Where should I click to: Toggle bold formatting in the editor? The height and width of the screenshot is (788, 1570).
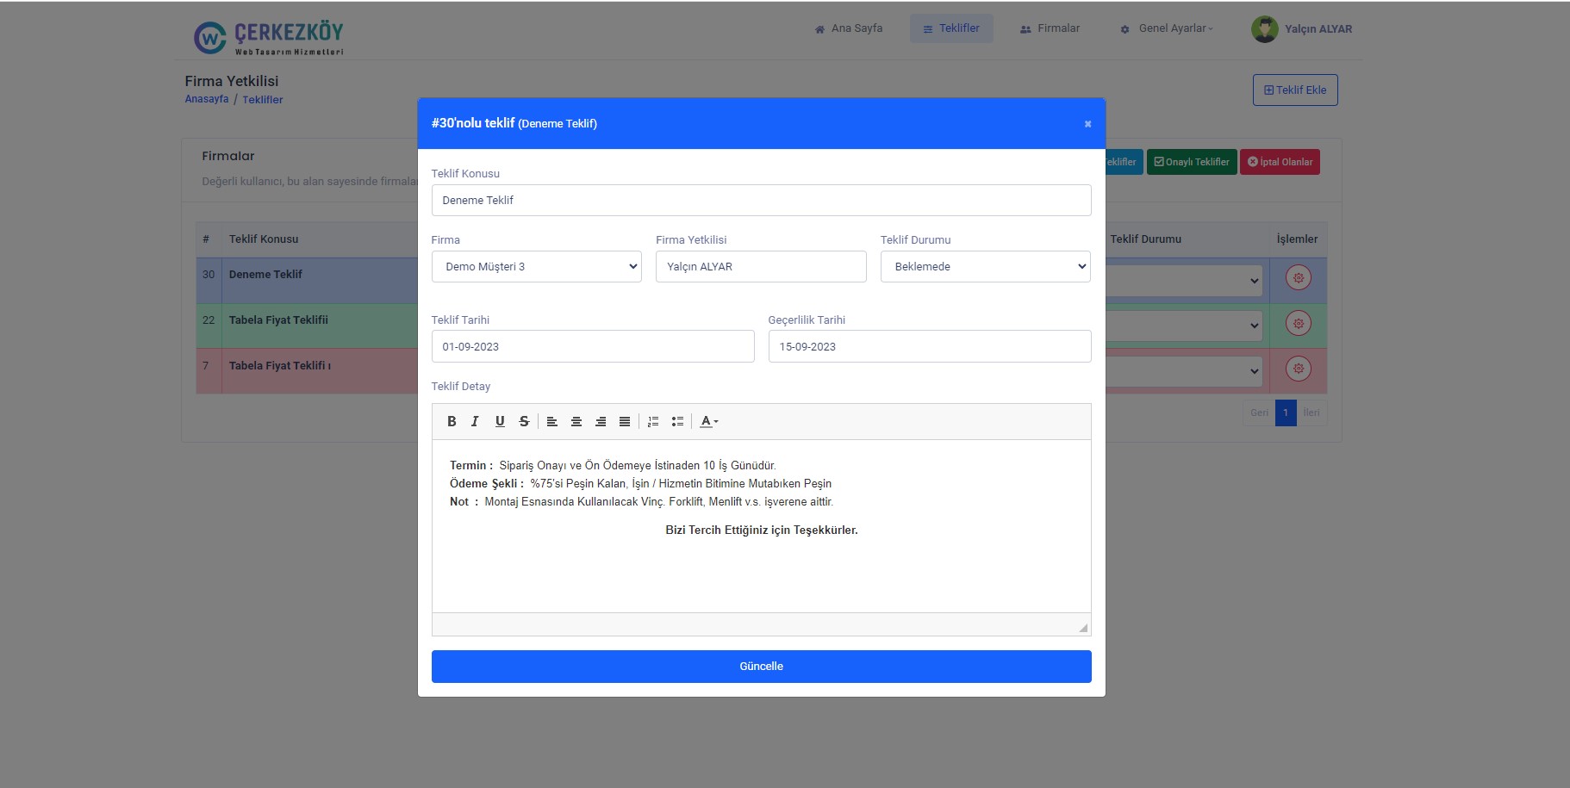[x=452, y=421]
